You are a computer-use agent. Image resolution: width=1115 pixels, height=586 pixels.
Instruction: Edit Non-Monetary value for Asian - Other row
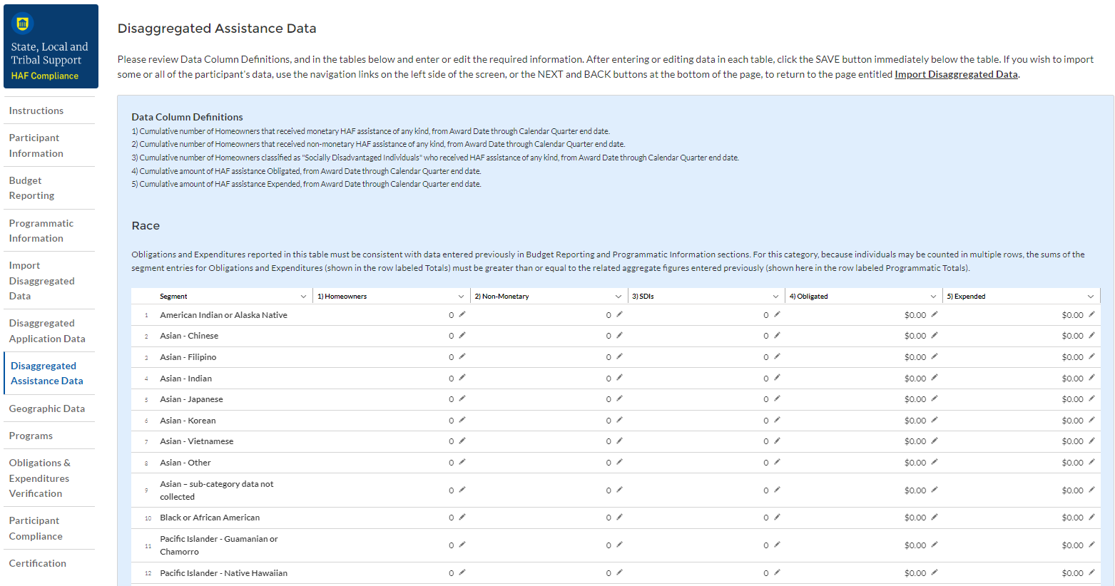pyautogui.click(x=619, y=462)
